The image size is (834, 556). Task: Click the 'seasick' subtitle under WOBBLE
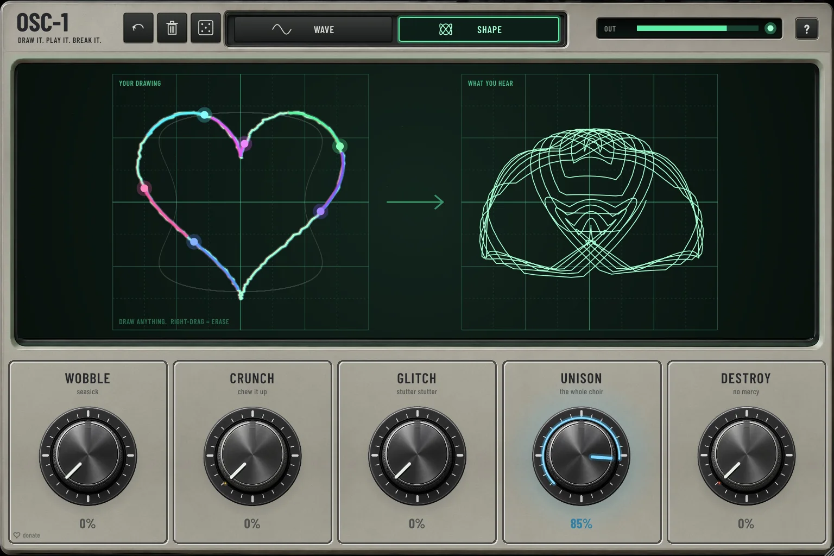click(87, 391)
